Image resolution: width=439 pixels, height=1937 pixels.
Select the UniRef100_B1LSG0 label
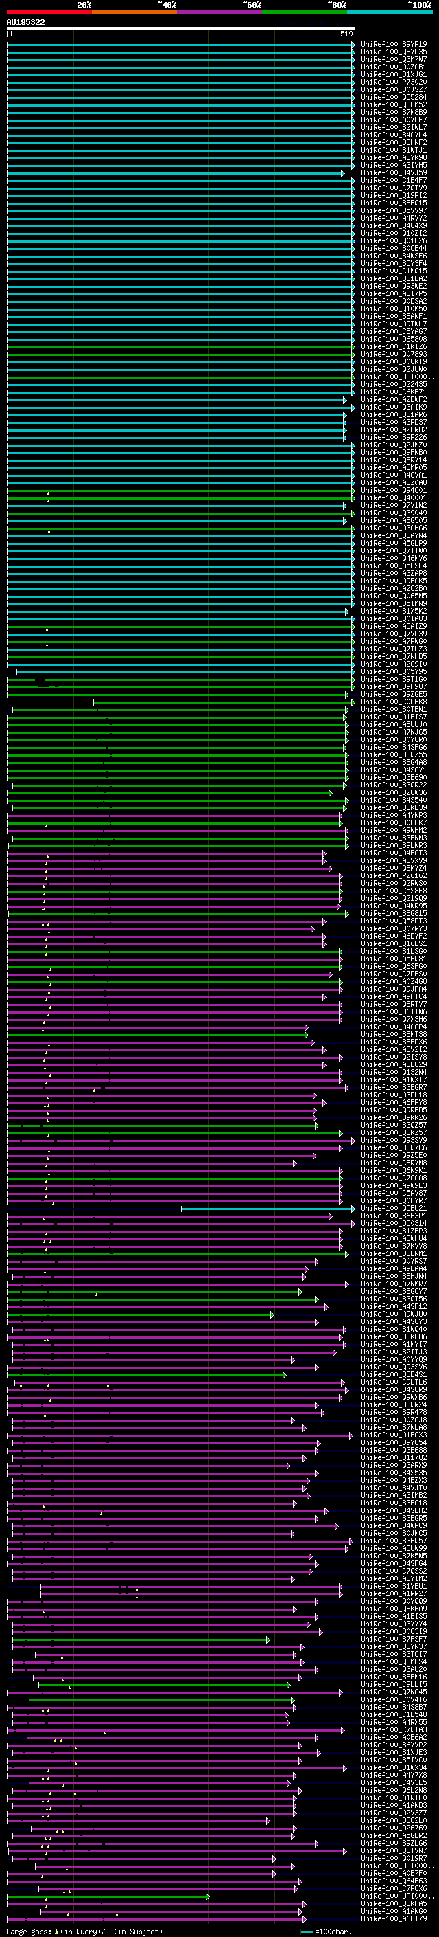tap(394, 951)
